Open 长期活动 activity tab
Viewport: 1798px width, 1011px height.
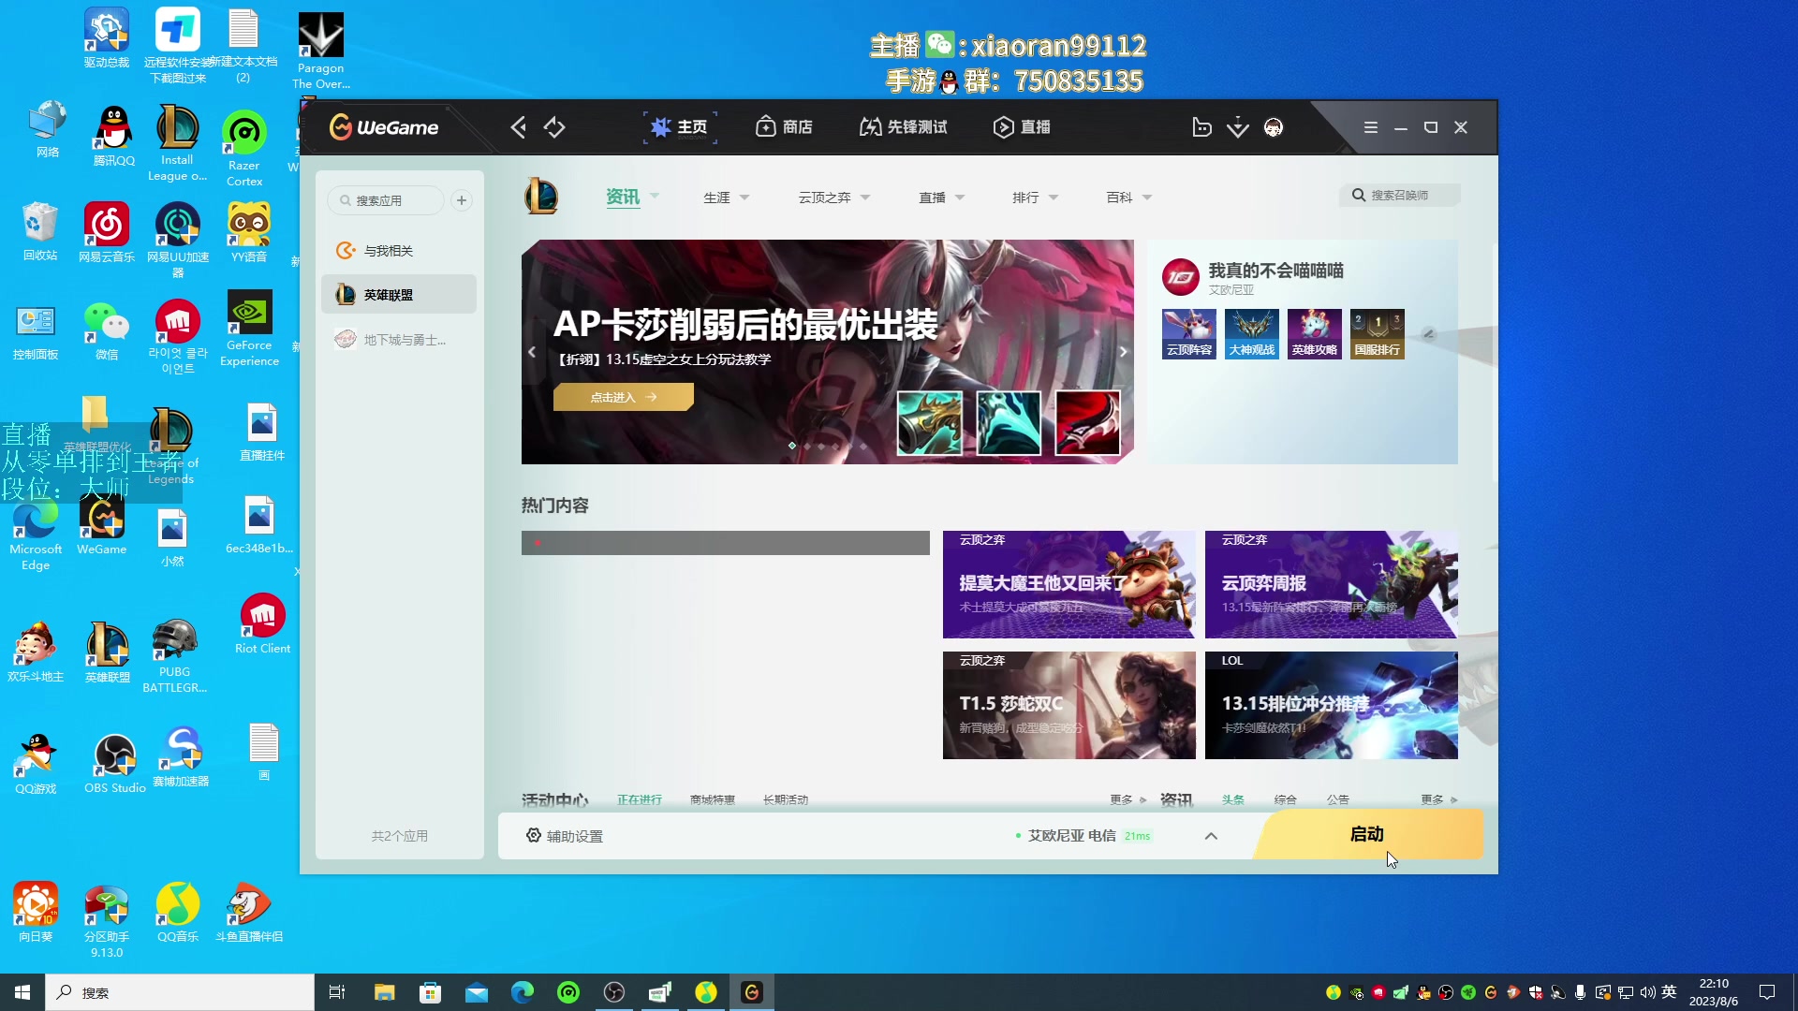(786, 799)
